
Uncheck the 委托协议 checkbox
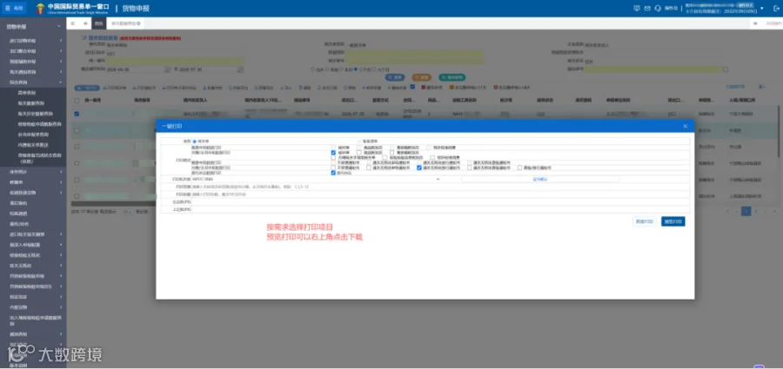click(x=333, y=173)
